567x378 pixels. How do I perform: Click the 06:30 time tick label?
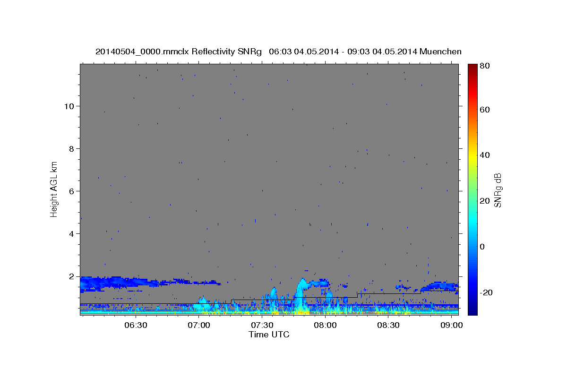coord(136,325)
